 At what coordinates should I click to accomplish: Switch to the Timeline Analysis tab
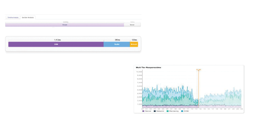click(13, 17)
